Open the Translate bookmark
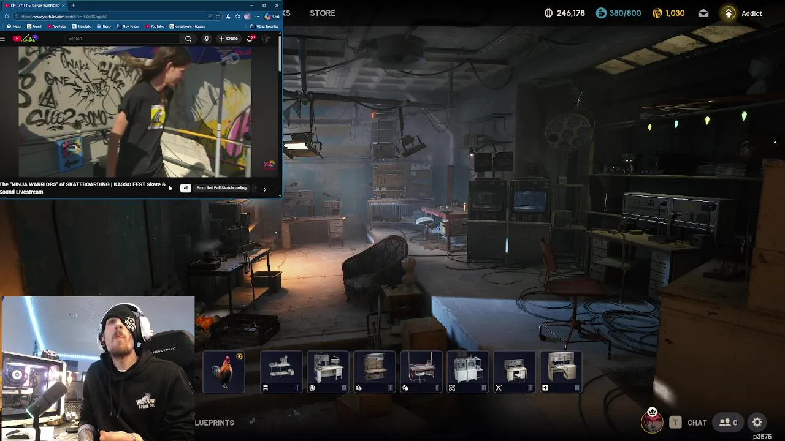Screen dimensions: 785x441 coord(81,26)
